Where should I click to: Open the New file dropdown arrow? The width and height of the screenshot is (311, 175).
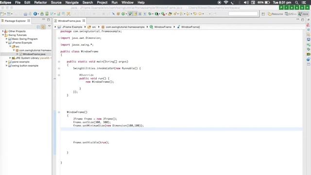[5, 14]
